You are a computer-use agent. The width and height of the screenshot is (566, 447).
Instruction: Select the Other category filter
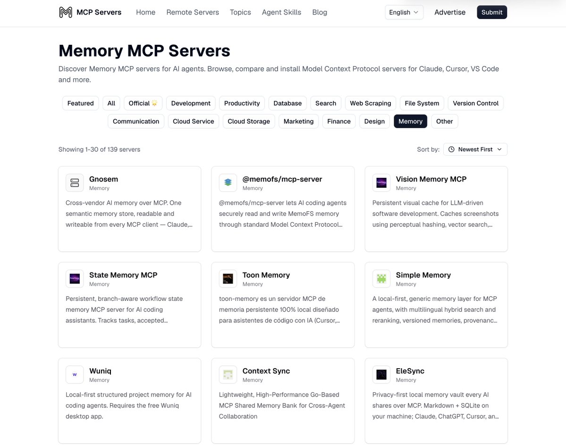tap(444, 121)
